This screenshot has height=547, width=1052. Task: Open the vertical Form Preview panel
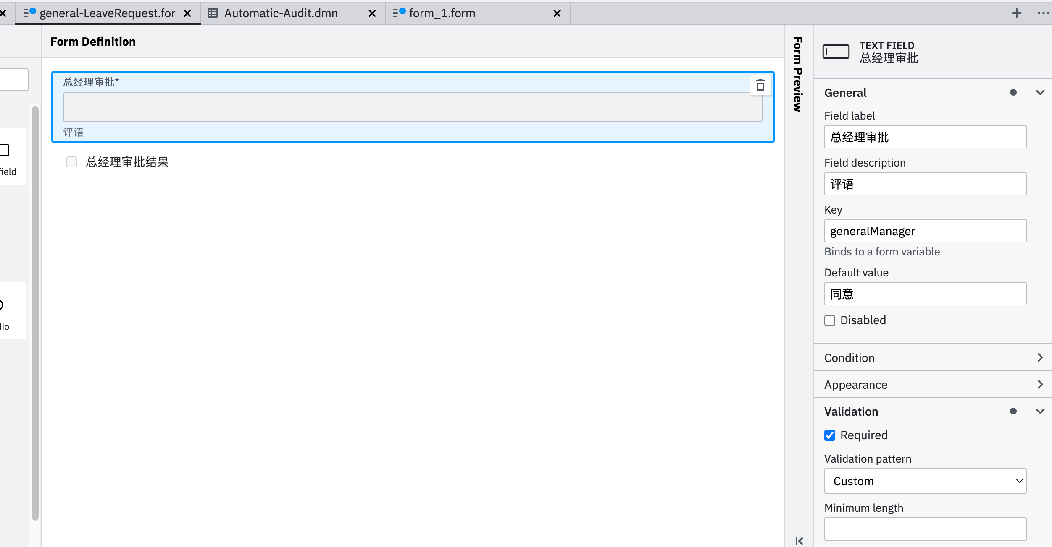797,74
